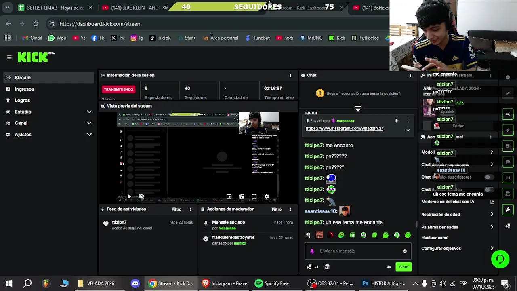Expand the pinned message chevron
The width and height of the screenshot is (517, 291).
pyautogui.click(x=408, y=130)
